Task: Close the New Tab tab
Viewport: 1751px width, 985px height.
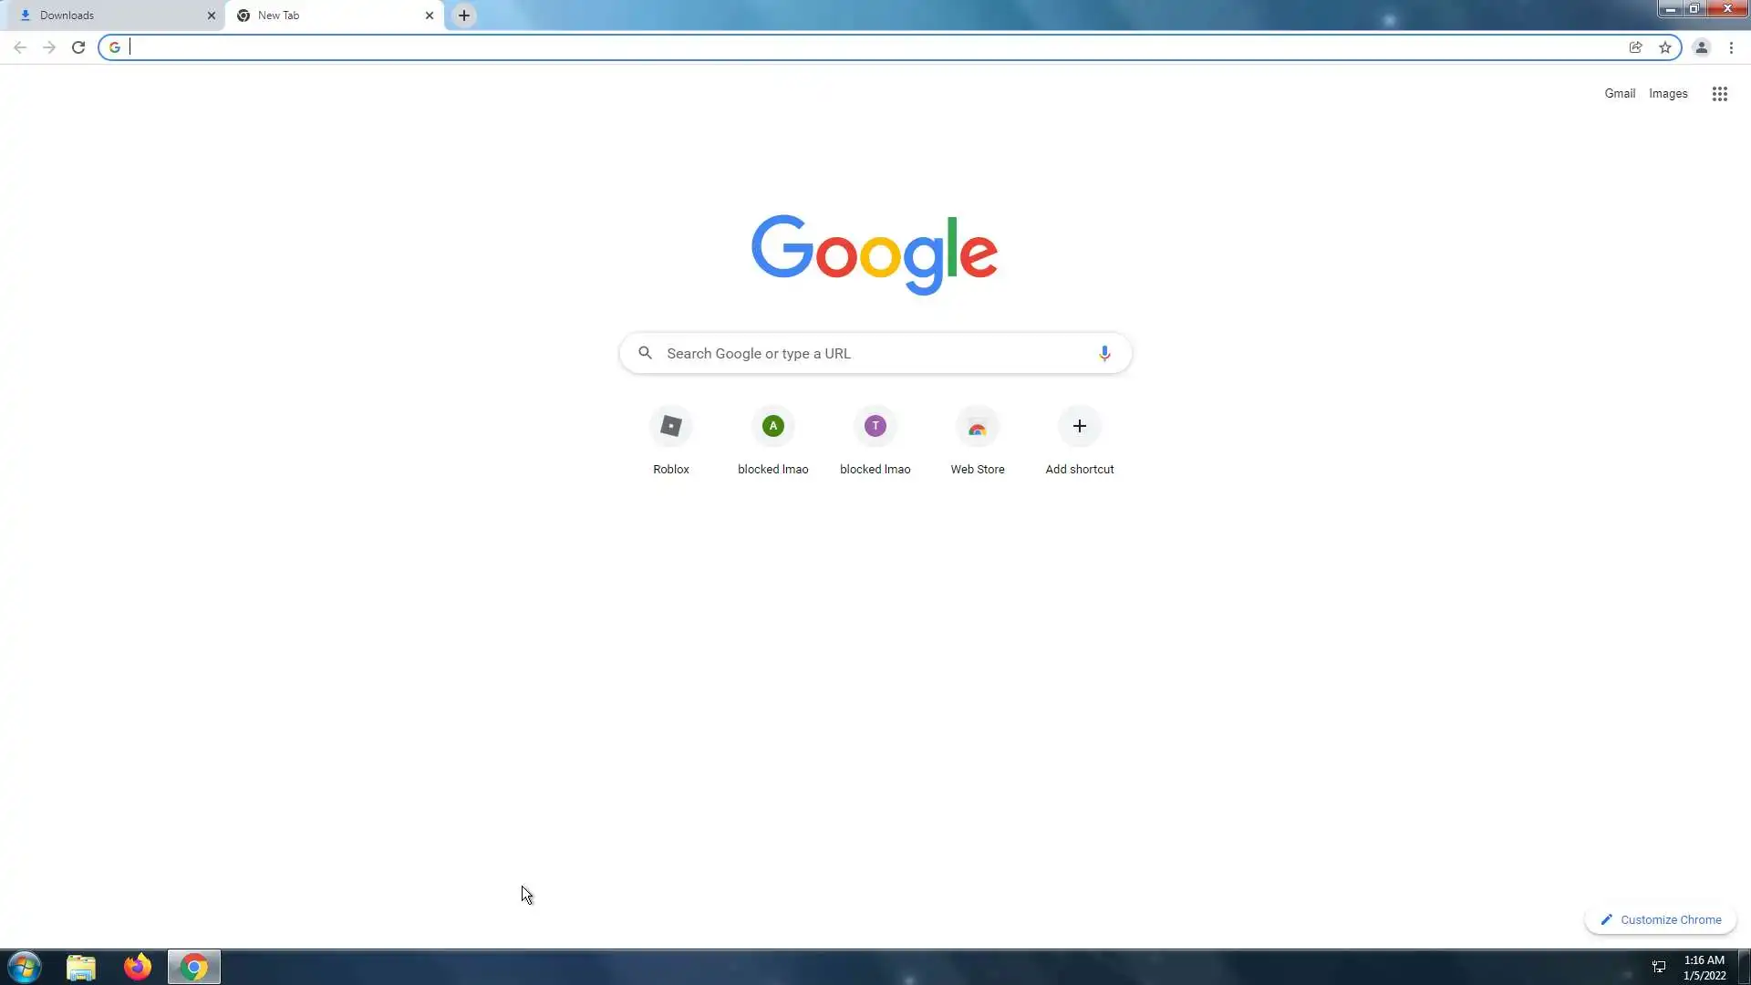Action: [430, 16]
